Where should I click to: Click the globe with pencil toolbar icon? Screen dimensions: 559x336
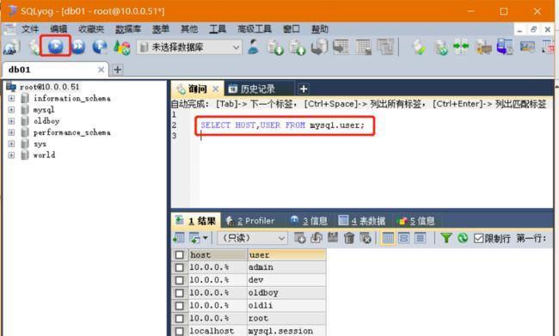[100, 46]
